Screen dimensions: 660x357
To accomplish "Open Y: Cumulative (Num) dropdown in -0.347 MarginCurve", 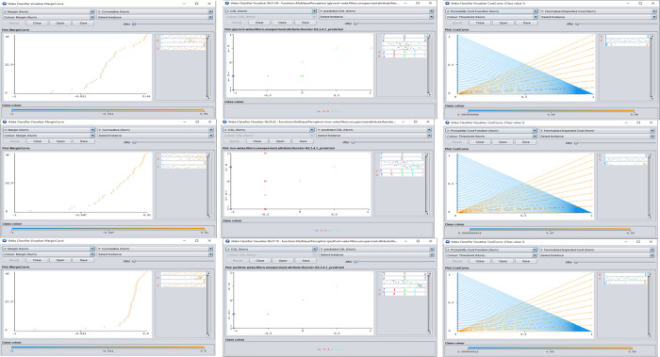I will click(x=156, y=130).
